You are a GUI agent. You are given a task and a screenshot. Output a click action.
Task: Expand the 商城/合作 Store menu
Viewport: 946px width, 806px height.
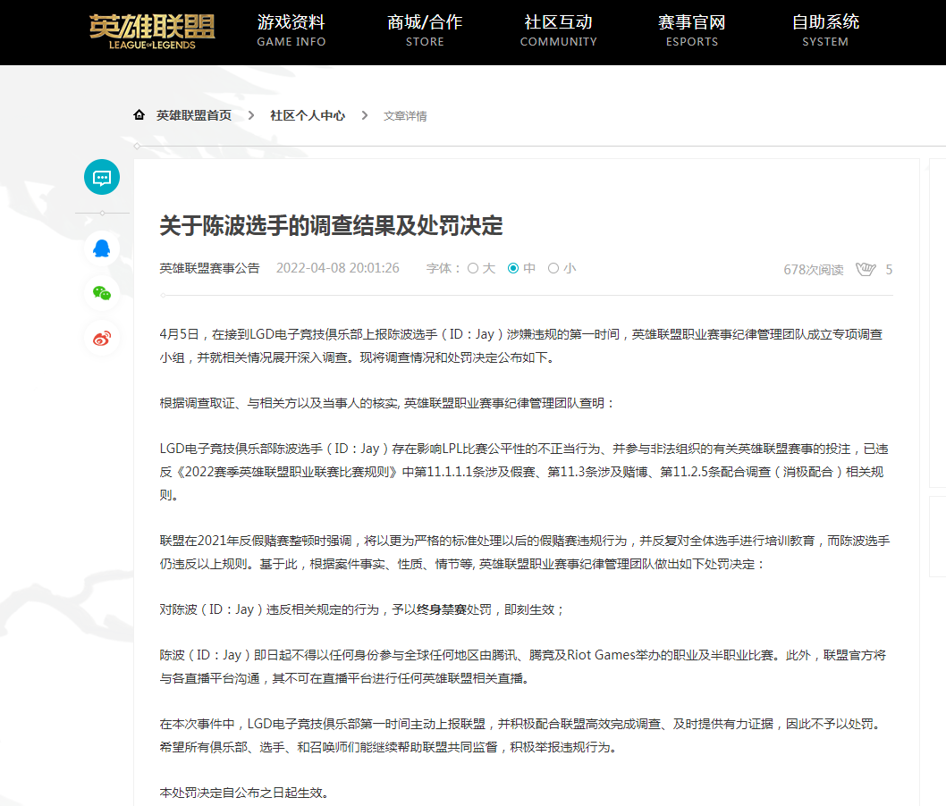coord(425,30)
